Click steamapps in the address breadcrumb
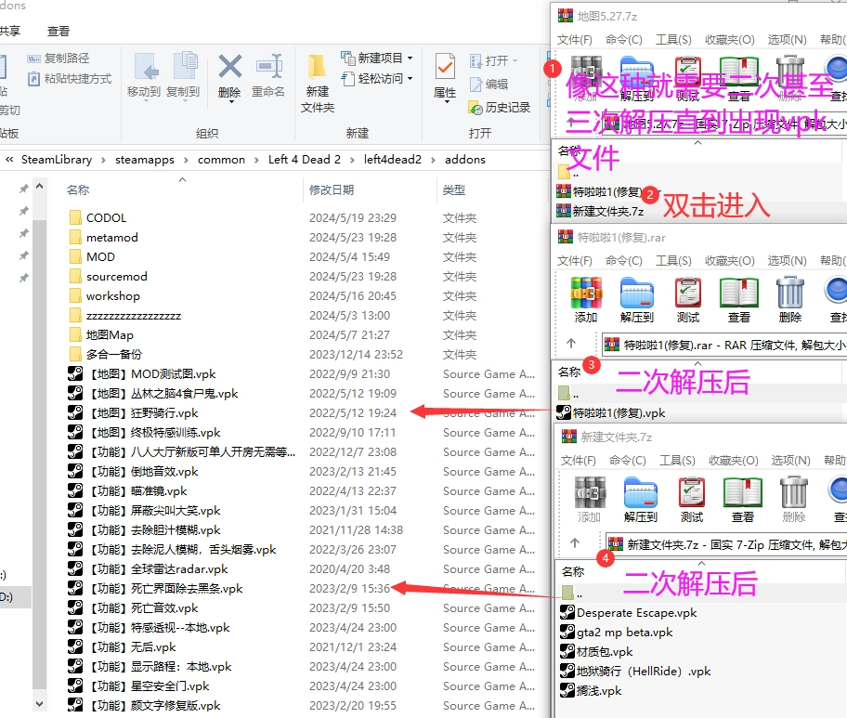847x718 pixels. pos(145,160)
